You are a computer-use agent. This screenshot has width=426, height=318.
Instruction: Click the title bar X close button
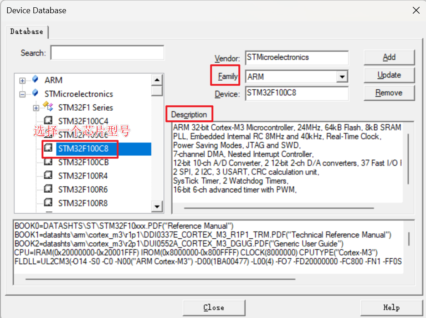pyautogui.click(x=416, y=10)
